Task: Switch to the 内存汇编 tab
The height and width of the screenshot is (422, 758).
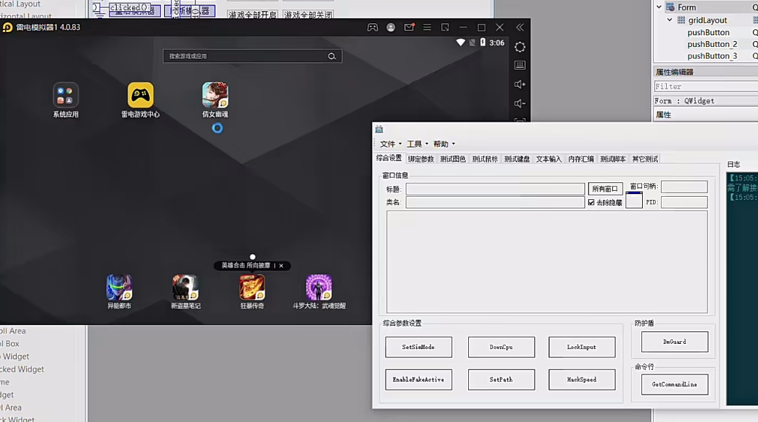Action: pos(581,159)
